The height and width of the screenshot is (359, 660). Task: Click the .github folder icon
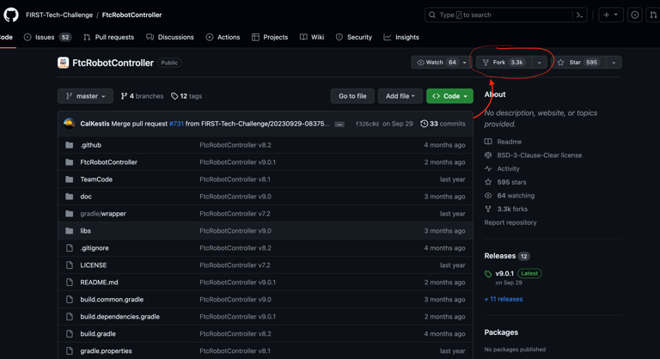pyautogui.click(x=70, y=145)
